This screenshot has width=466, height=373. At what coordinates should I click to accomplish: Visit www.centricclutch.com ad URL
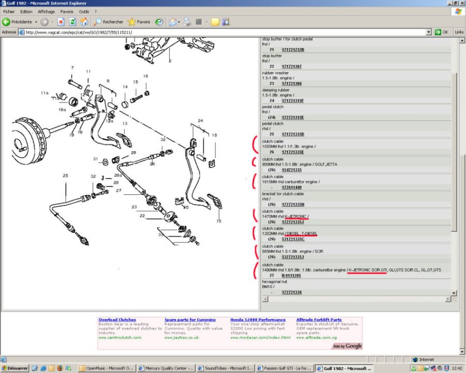pyautogui.click(x=120, y=337)
